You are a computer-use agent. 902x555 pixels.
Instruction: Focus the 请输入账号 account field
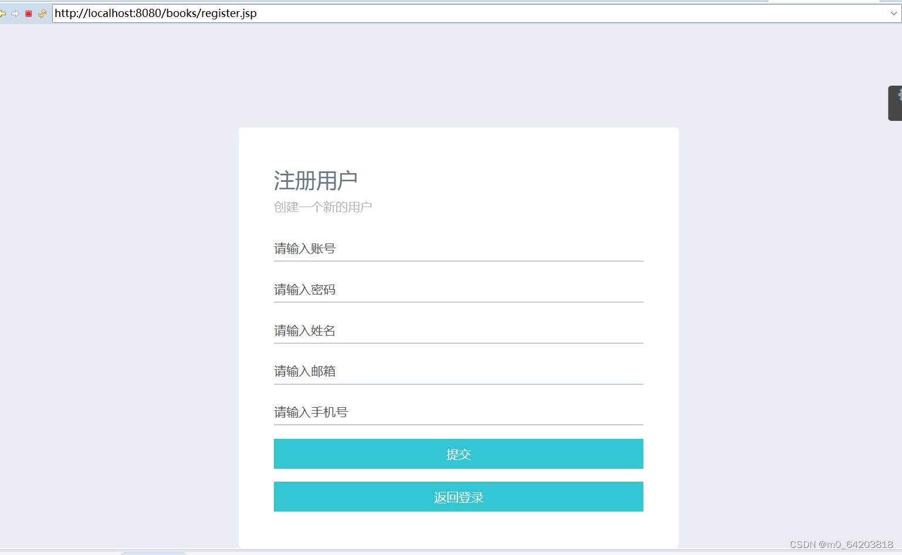pyautogui.click(x=458, y=249)
